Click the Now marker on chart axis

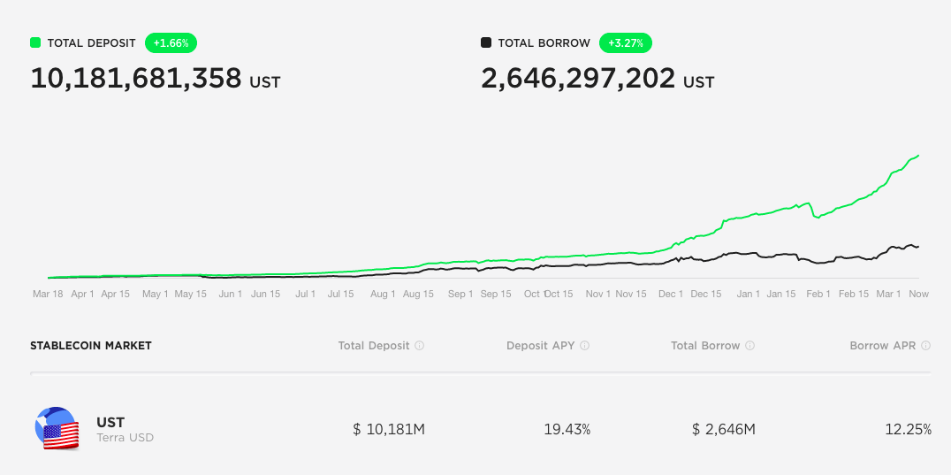click(918, 294)
